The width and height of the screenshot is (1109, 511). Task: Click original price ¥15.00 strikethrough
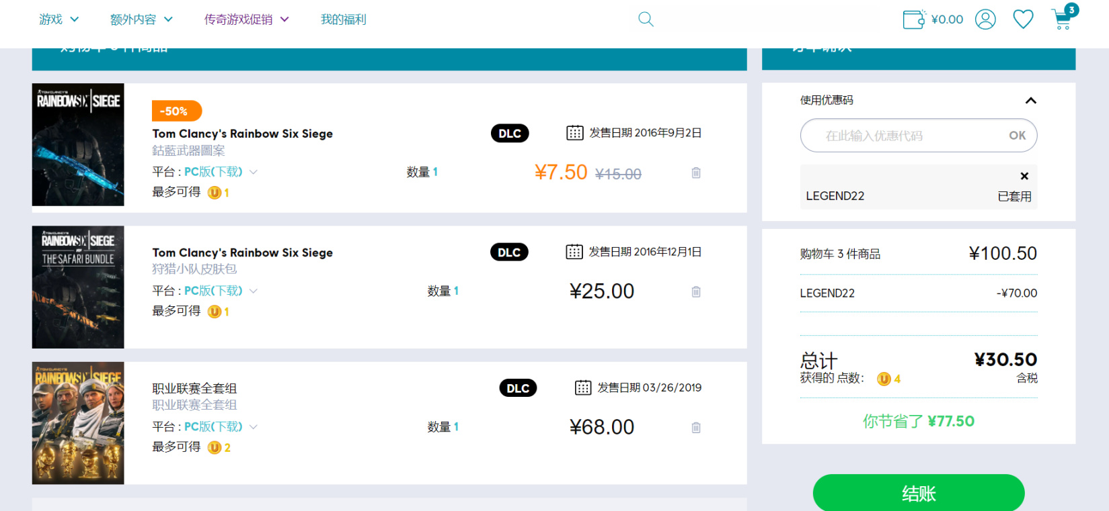pos(618,174)
